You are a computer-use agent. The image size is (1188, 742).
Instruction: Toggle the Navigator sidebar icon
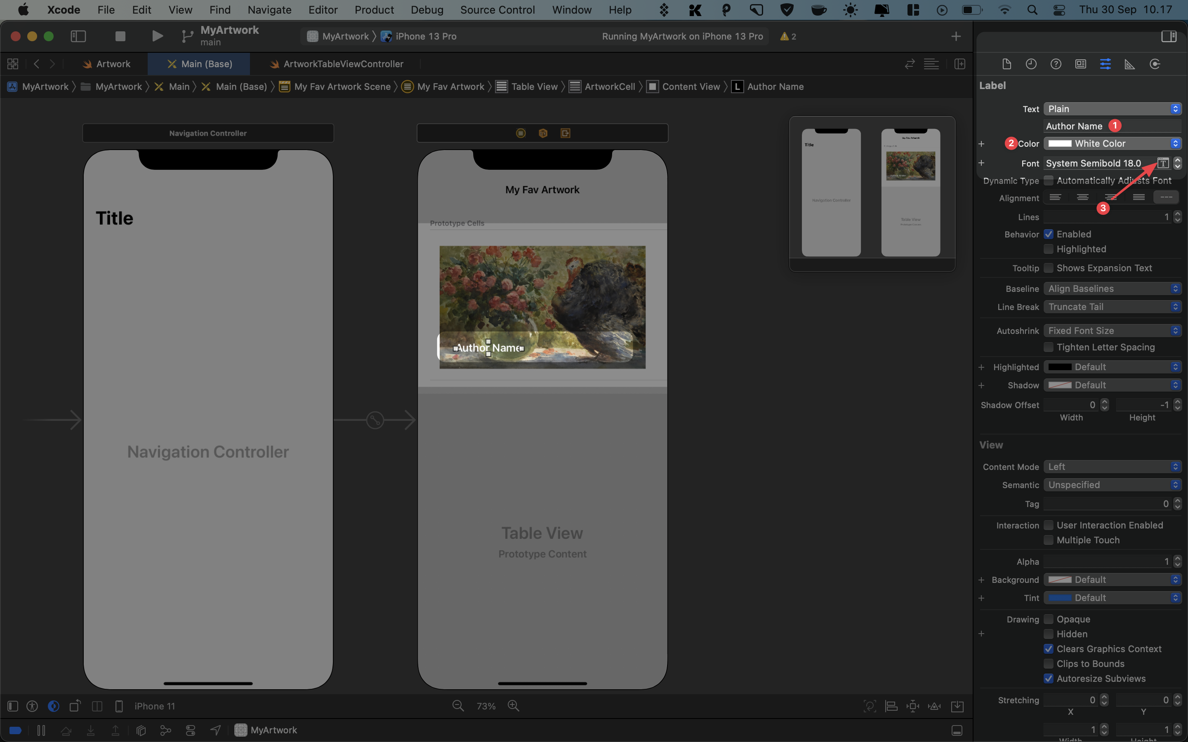(78, 36)
